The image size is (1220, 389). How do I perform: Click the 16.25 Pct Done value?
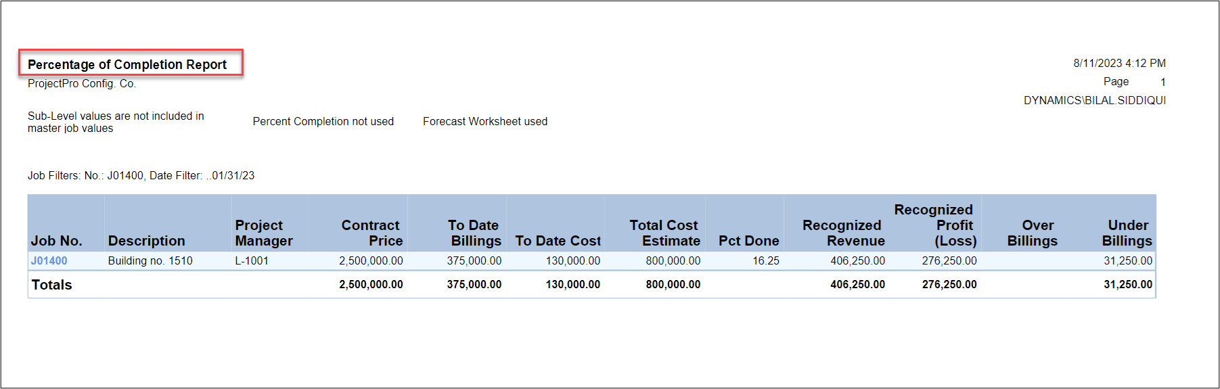point(765,260)
